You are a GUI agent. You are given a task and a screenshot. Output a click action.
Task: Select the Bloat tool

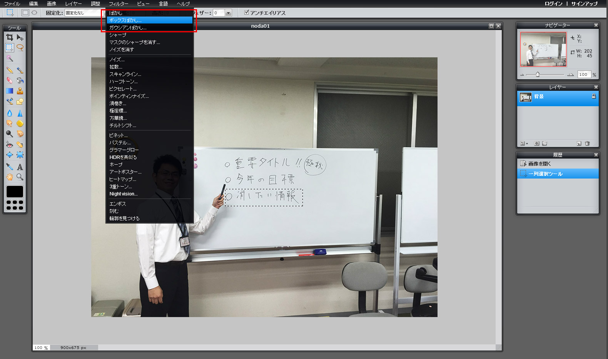click(10, 155)
